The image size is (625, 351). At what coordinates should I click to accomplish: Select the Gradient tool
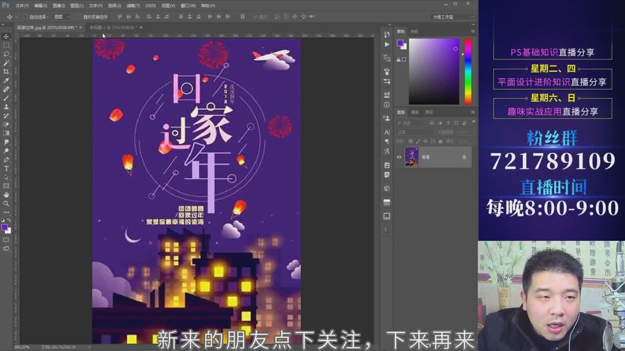point(6,133)
